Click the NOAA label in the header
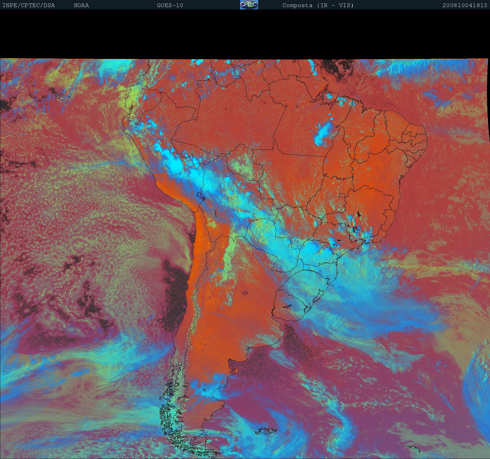Image resolution: width=490 pixels, height=459 pixels. coord(81,5)
